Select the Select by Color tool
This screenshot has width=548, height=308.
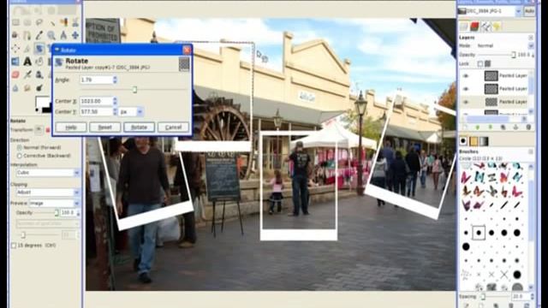tap(63, 23)
